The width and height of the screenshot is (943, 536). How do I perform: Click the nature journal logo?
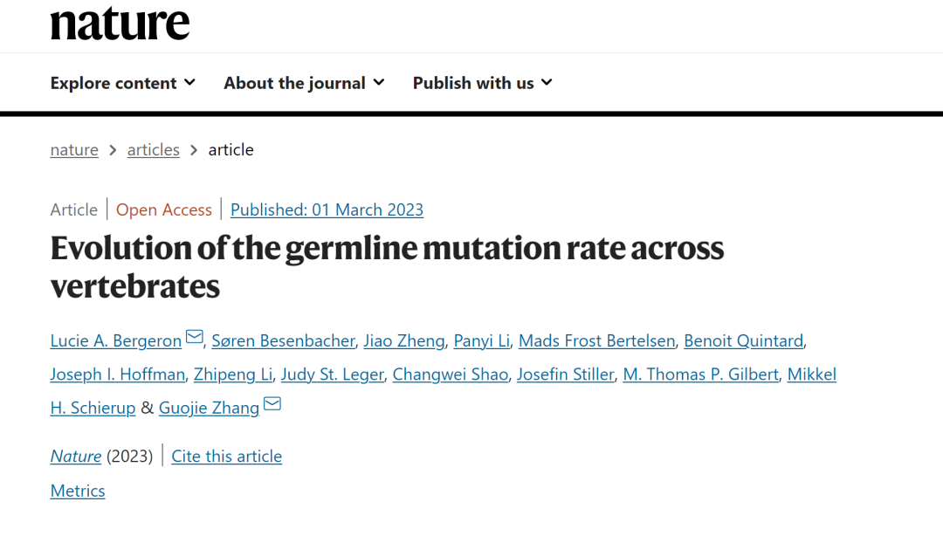120,24
